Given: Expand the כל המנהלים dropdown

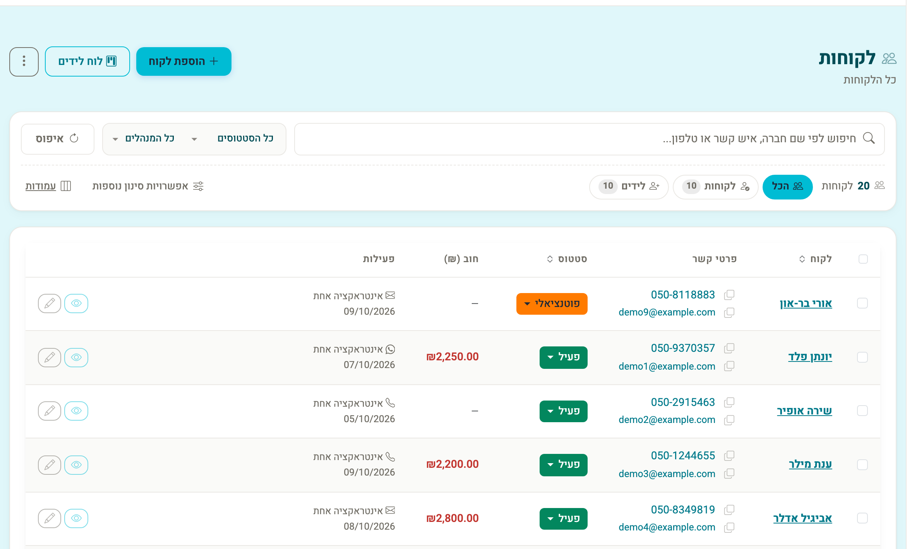Looking at the screenshot, I should pos(144,139).
